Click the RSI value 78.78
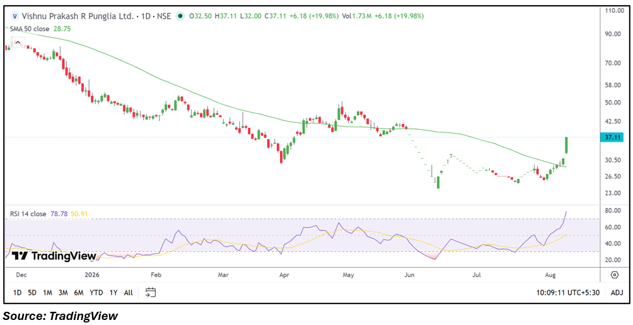This screenshot has width=633, height=325. 58,214
